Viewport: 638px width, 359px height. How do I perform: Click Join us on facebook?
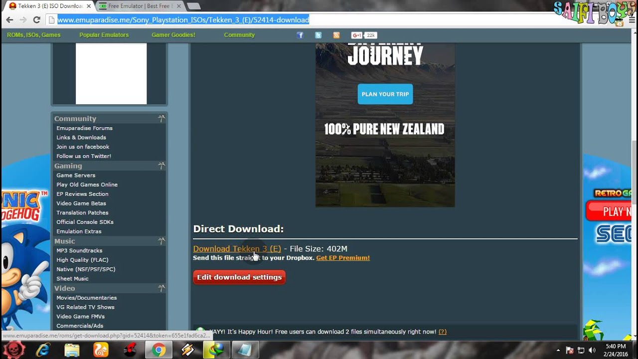pos(83,147)
